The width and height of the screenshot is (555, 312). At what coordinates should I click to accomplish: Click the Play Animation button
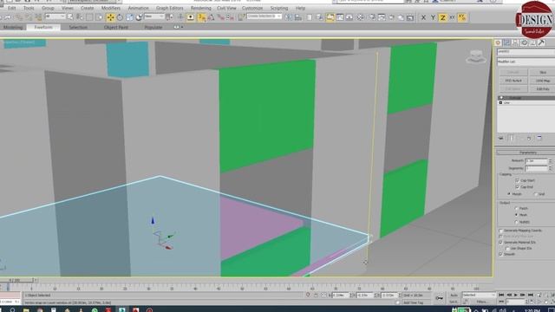pyautogui.click(x=516, y=295)
